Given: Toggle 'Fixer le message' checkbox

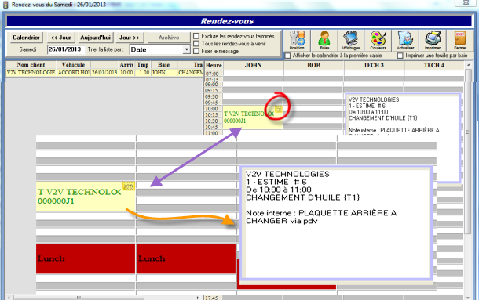Looking at the screenshot, I should [x=196, y=51].
